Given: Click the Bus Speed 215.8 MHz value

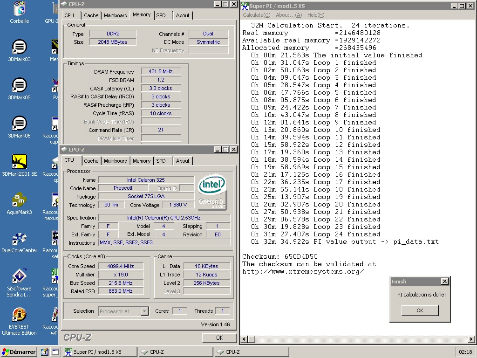Looking at the screenshot, I should (x=121, y=283).
